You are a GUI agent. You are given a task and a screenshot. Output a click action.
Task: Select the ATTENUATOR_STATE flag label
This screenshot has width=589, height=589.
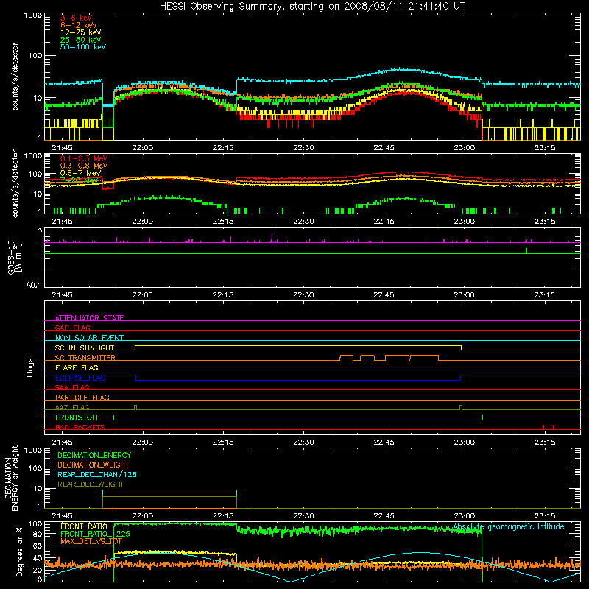pos(89,318)
